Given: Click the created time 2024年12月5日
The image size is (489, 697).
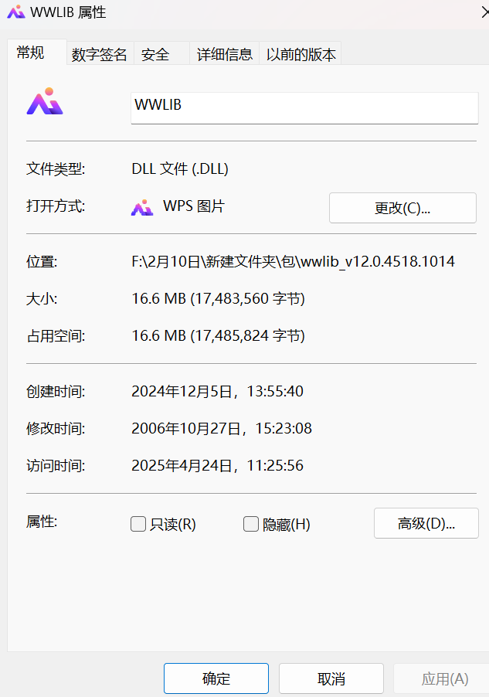Looking at the screenshot, I should point(217,391).
